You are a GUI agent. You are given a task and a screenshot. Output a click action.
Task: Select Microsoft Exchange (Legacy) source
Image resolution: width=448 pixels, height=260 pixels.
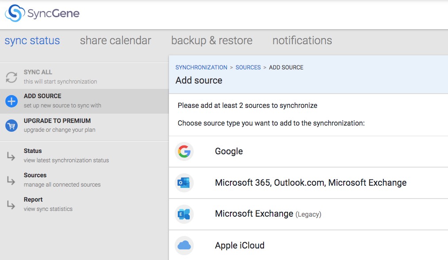[x=308, y=214]
